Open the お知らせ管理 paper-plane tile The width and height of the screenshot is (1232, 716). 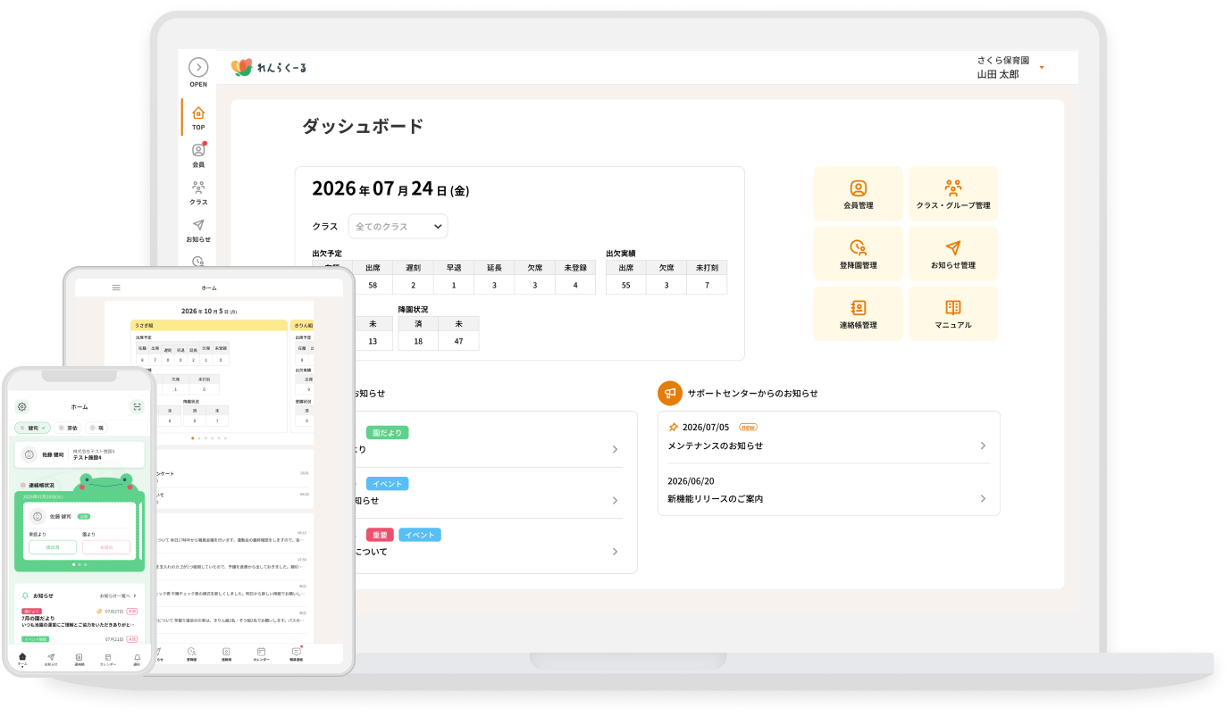pos(953,254)
